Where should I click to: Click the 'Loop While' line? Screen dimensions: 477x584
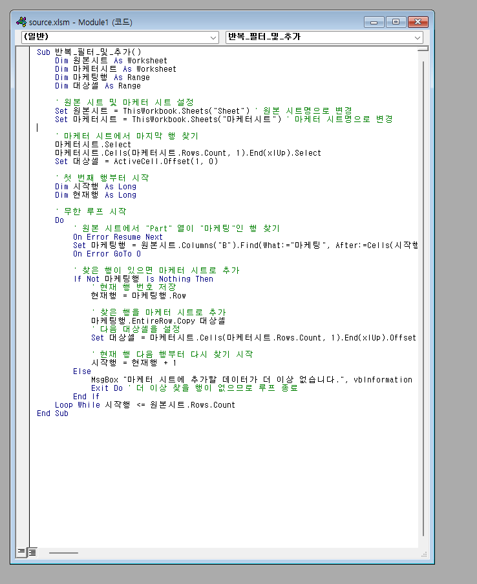pyautogui.click(x=145, y=405)
